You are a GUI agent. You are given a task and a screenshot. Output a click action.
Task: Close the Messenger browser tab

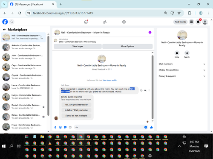click(53, 4)
